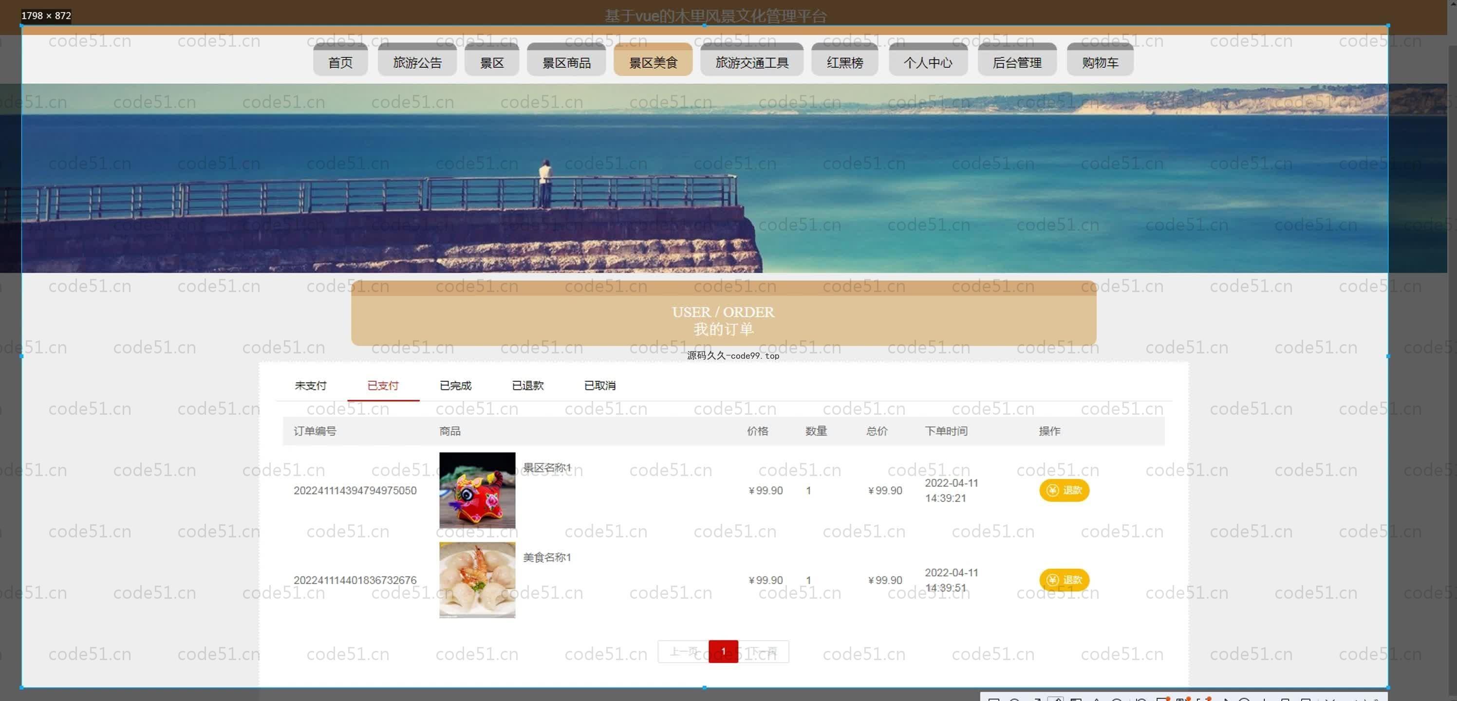Click the shrimp dumpling food thumbnail

(477, 579)
